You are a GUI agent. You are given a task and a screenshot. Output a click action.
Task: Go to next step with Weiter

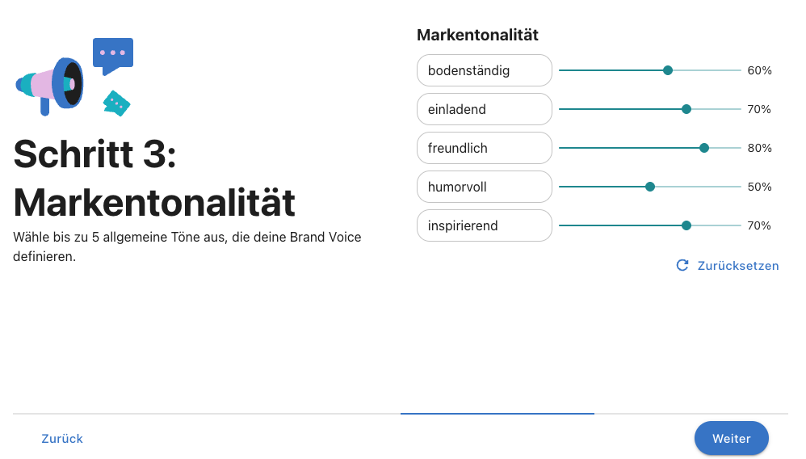[732, 439]
